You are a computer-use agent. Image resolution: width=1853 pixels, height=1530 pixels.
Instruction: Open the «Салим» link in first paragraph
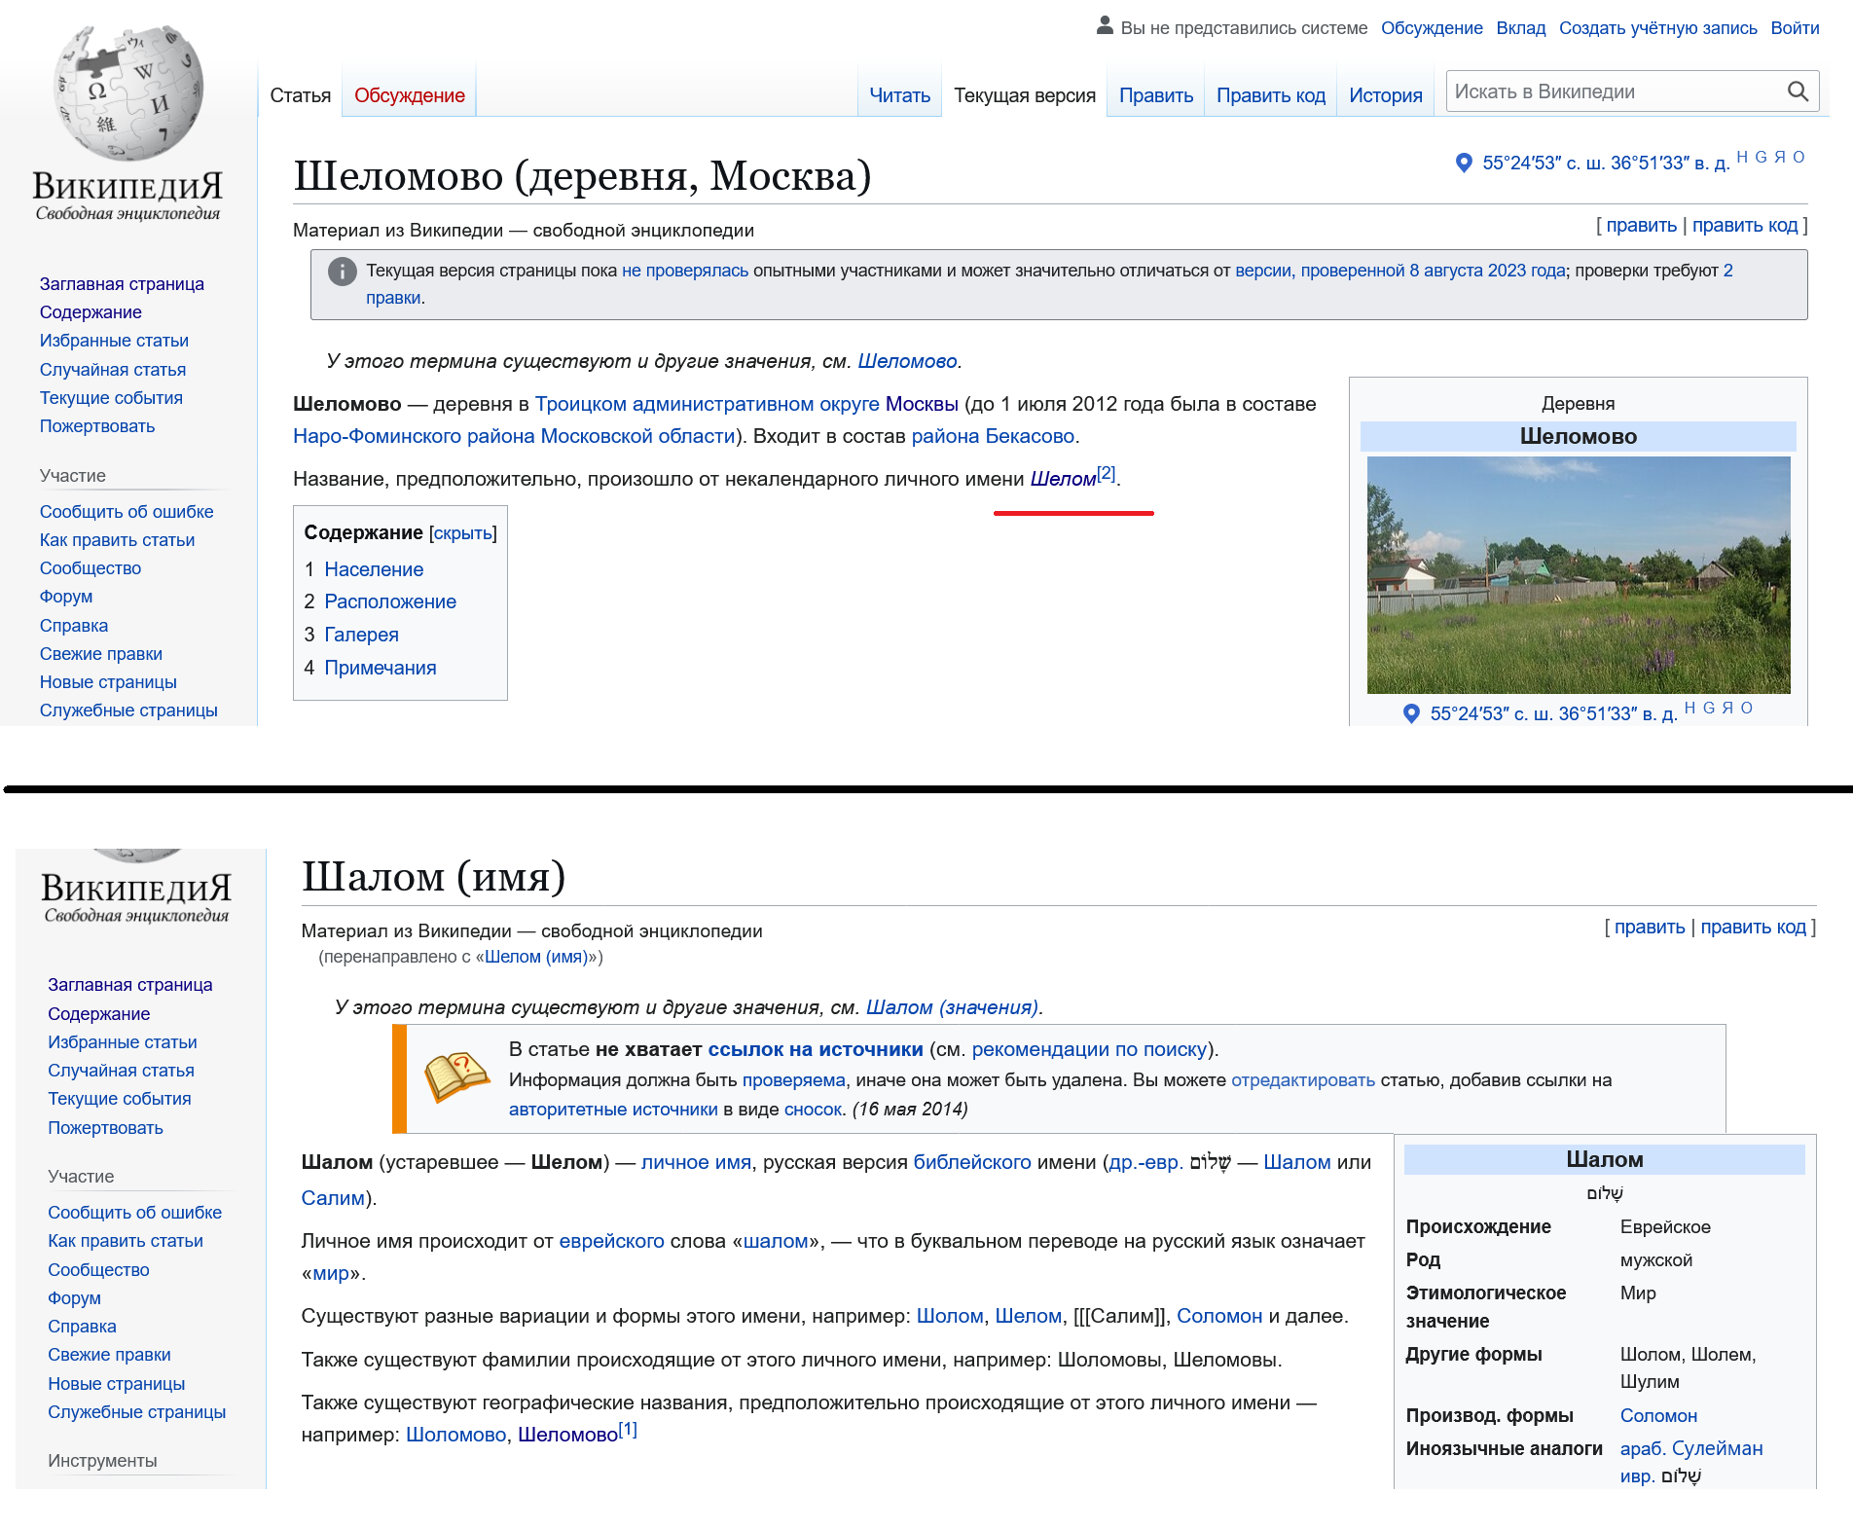pos(333,1198)
